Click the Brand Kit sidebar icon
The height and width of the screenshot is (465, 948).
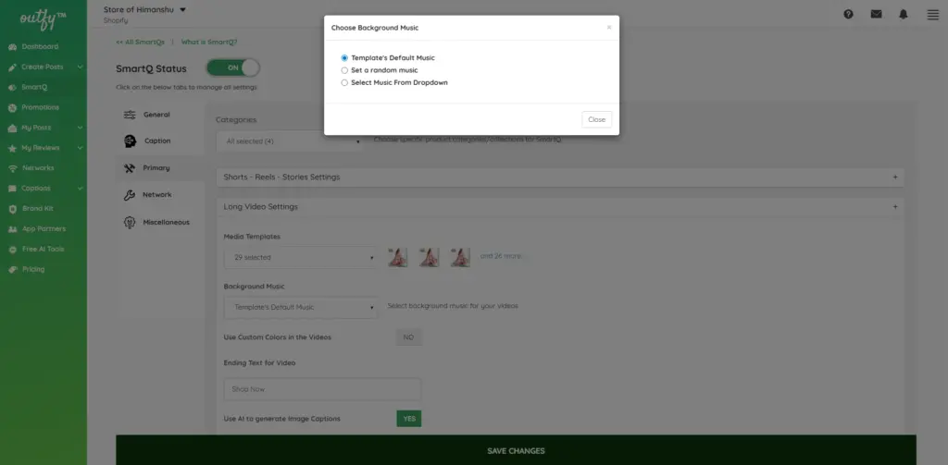(13, 209)
